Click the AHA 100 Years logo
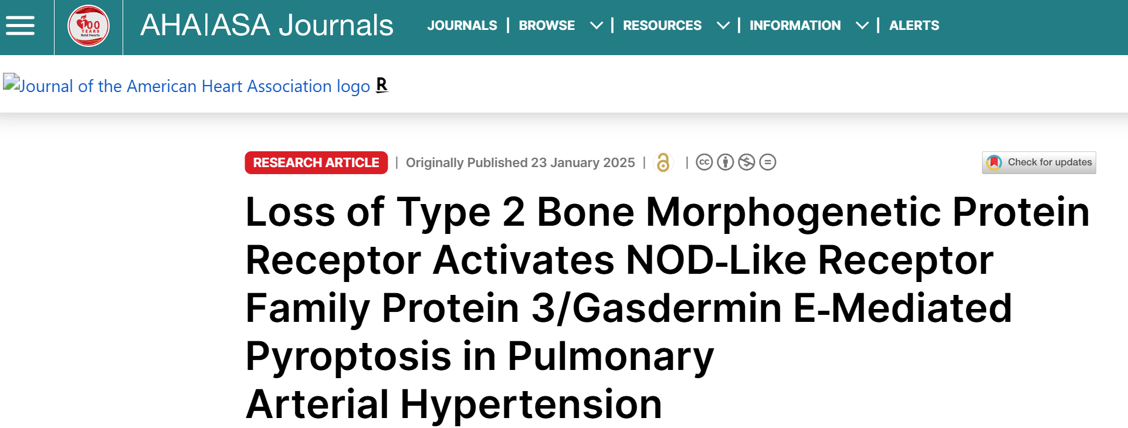The width and height of the screenshot is (1128, 428). tap(89, 26)
